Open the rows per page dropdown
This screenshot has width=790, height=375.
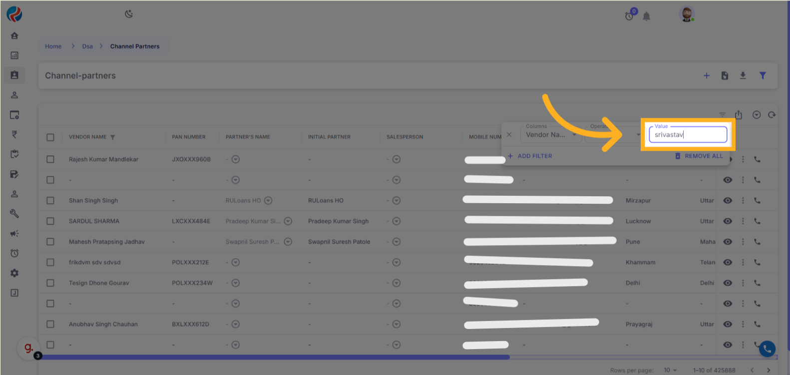coord(670,370)
